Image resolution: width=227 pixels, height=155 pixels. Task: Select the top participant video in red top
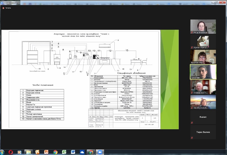203,26
